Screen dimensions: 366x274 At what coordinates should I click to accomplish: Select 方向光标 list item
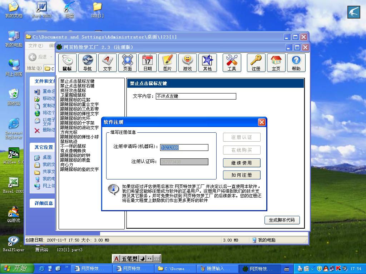tap(69, 132)
